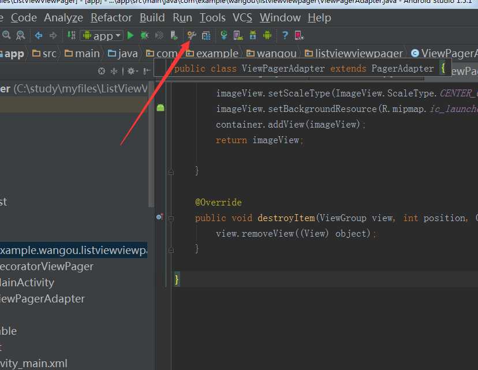
Task: Open project panel gear settings
Action: (133, 72)
